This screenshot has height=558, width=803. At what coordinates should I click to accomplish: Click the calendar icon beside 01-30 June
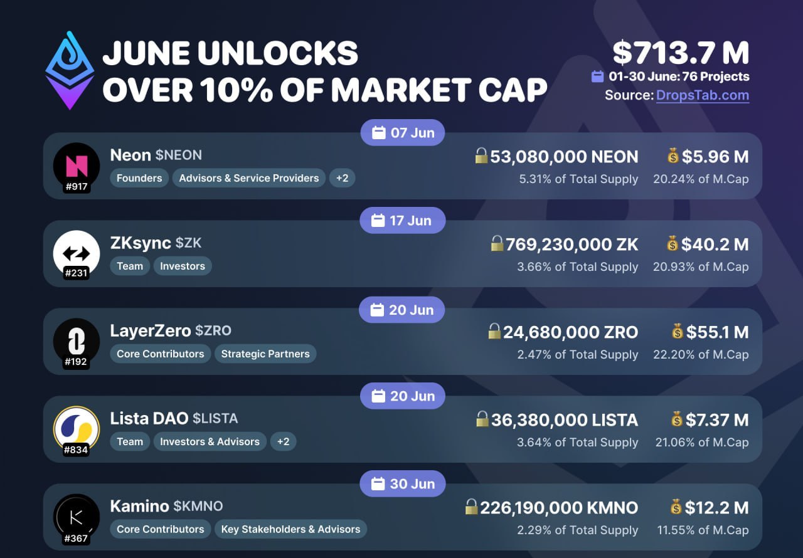point(598,76)
